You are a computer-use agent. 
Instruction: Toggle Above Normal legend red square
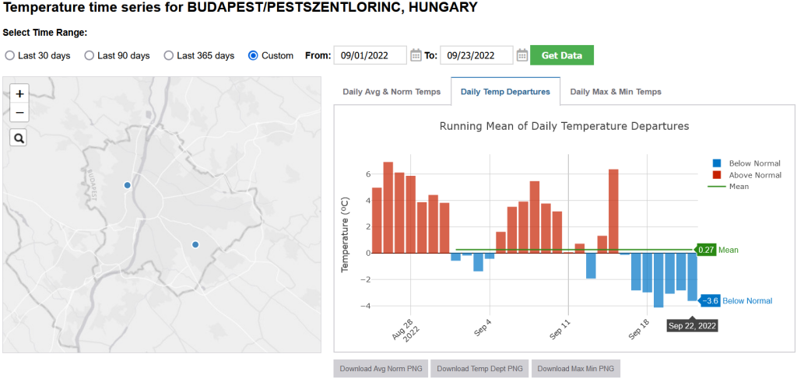716,175
